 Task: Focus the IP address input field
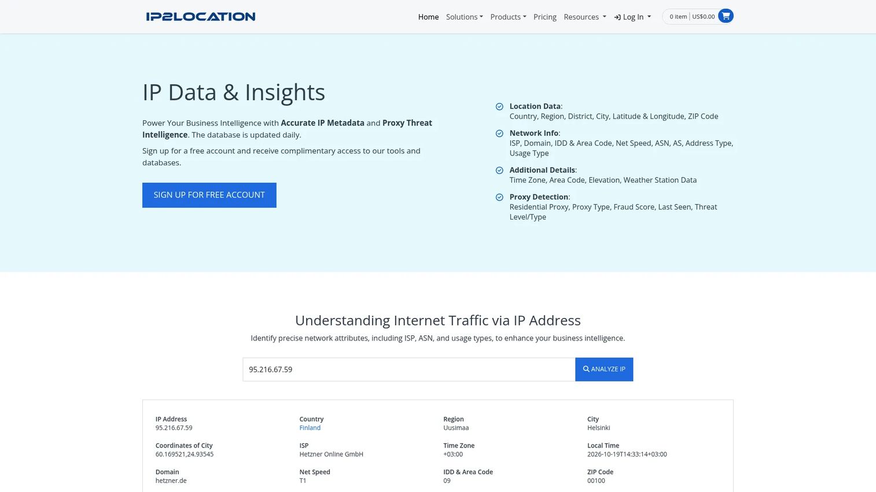(x=408, y=369)
